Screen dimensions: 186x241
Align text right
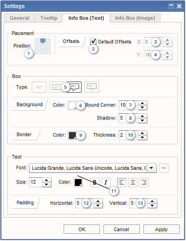pos(144,183)
